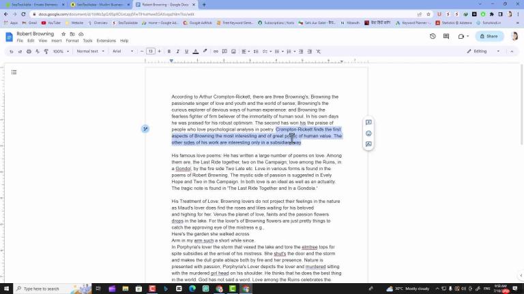Insert a link with link icon
524x294 pixels.
click(x=216, y=51)
